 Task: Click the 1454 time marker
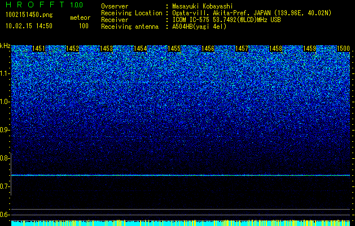coord(140,49)
